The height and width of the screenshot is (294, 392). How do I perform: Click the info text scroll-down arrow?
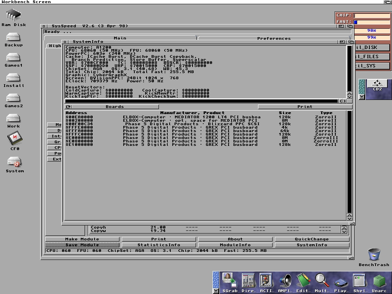[x=350, y=97]
